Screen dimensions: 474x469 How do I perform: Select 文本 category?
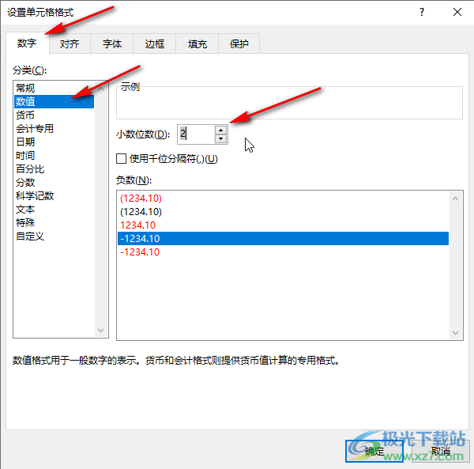pos(54,210)
